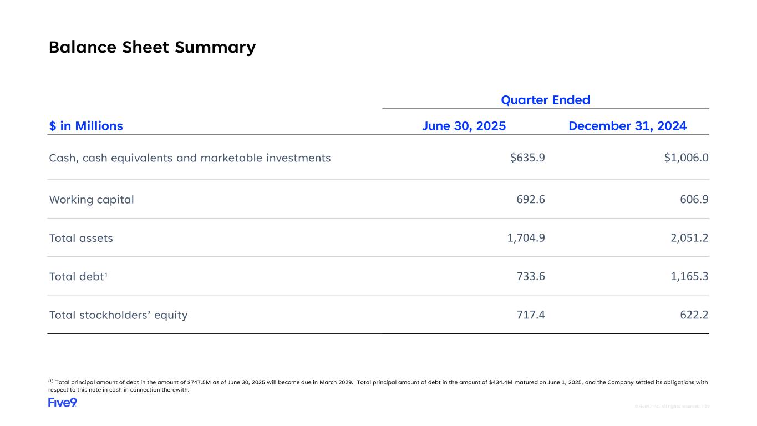Click the "$ in Millions" label

pyautogui.click(x=86, y=126)
